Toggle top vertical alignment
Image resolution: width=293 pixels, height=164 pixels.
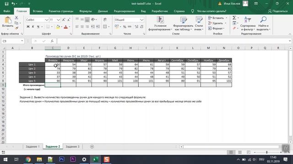pyautogui.click(x=77, y=19)
